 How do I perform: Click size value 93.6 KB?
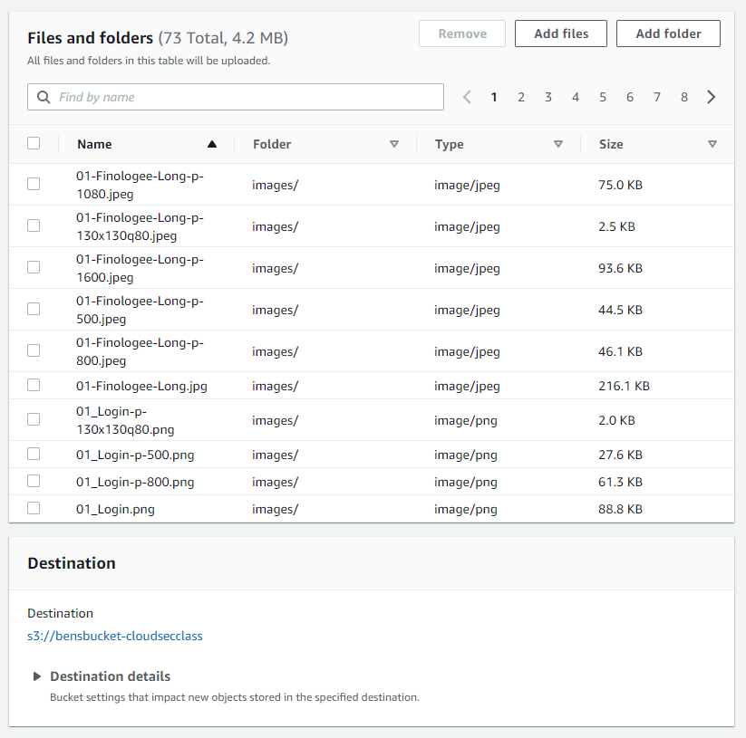(620, 268)
